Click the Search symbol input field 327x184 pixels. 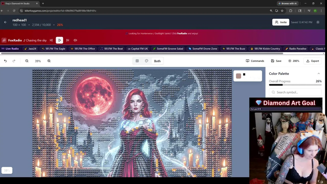coord(295,92)
